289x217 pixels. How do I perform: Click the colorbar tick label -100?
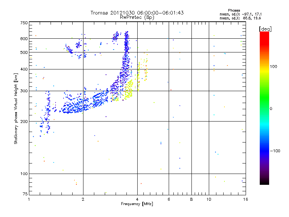(x=276, y=150)
